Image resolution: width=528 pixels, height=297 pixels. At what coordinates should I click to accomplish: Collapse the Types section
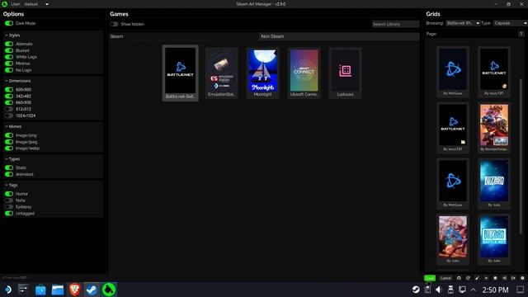tap(12, 159)
